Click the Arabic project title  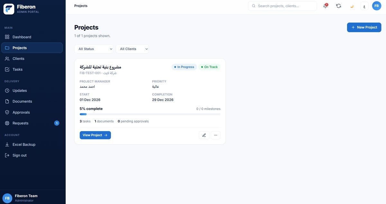point(100,67)
